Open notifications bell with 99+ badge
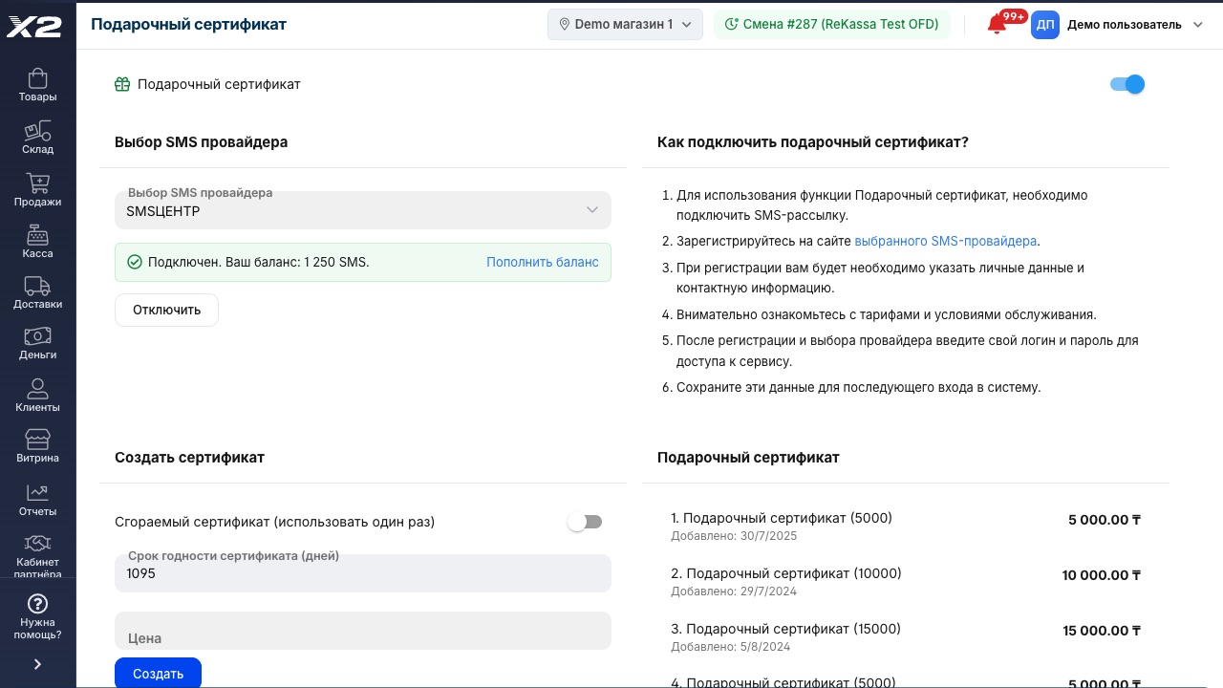 coord(998,25)
